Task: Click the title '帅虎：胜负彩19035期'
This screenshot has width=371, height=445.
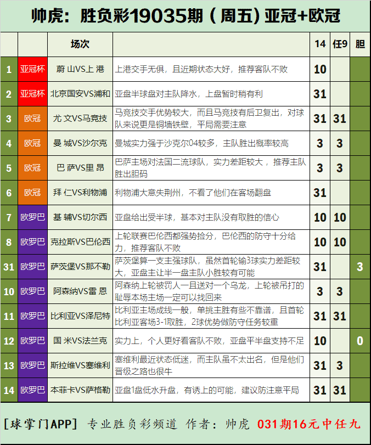Action: (x=117, y=15)
